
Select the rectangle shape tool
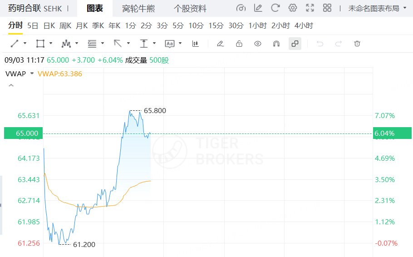tap(40, 44)
